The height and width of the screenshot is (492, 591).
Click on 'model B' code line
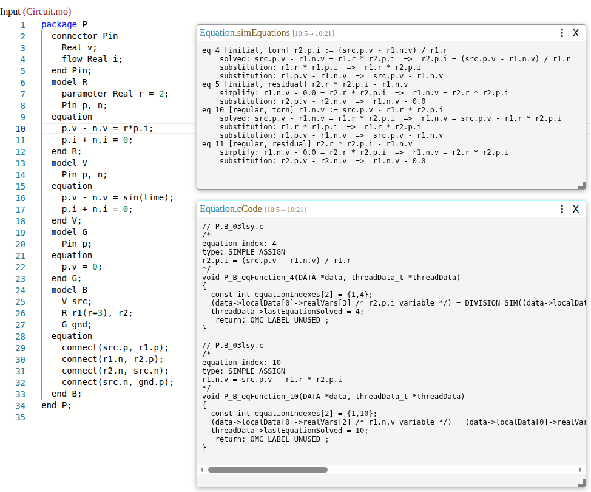pos(69,290)
